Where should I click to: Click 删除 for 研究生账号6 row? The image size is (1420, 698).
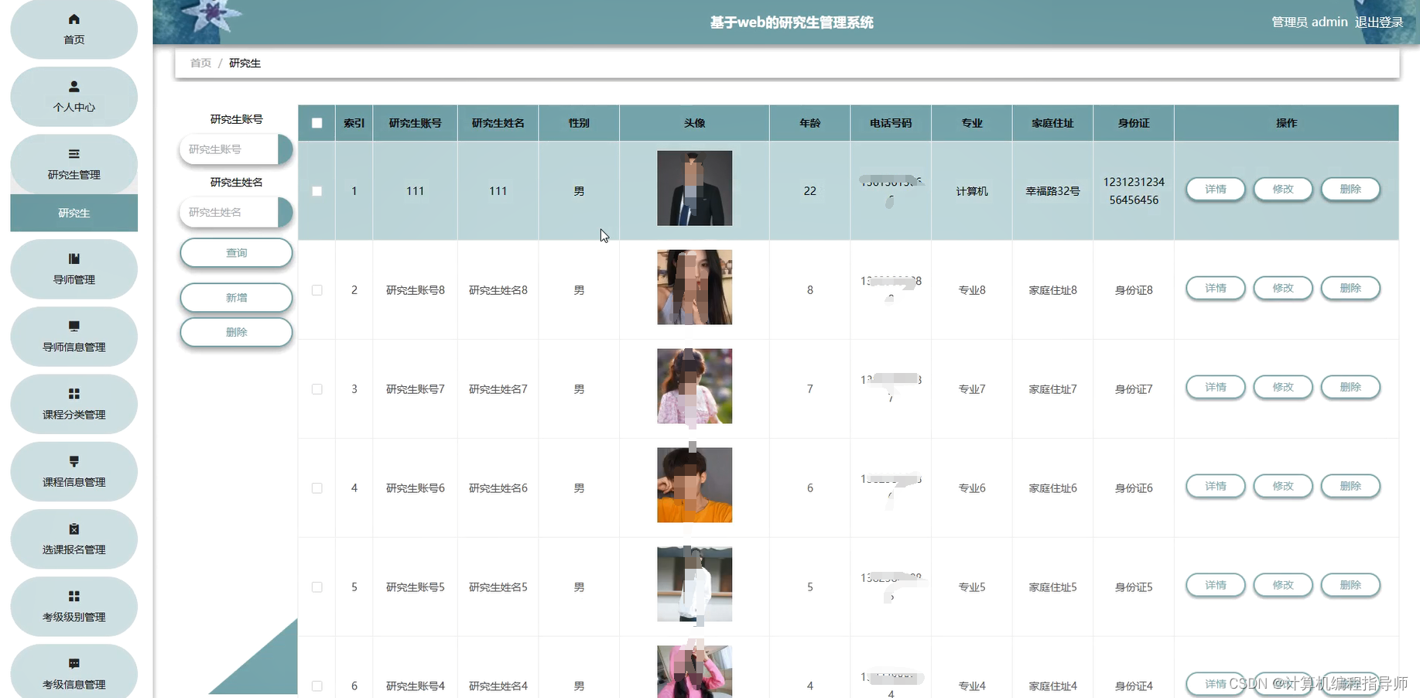pyautogui.click(x=1350, y=487)
